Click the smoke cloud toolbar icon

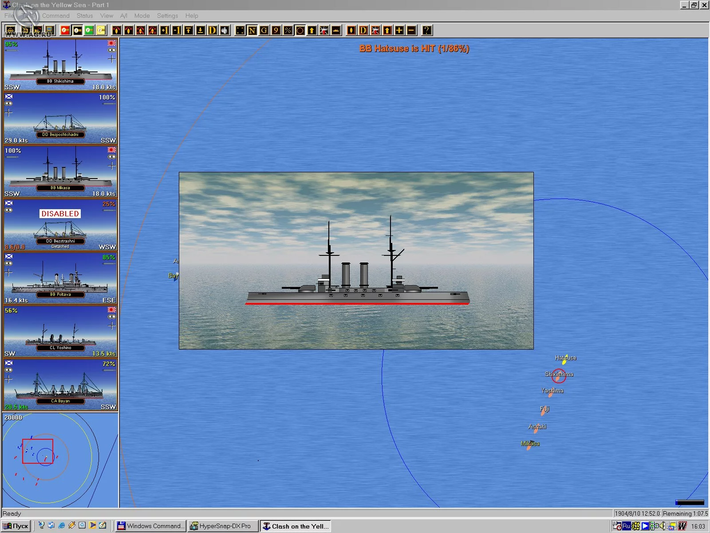click(x=225, y=30)
